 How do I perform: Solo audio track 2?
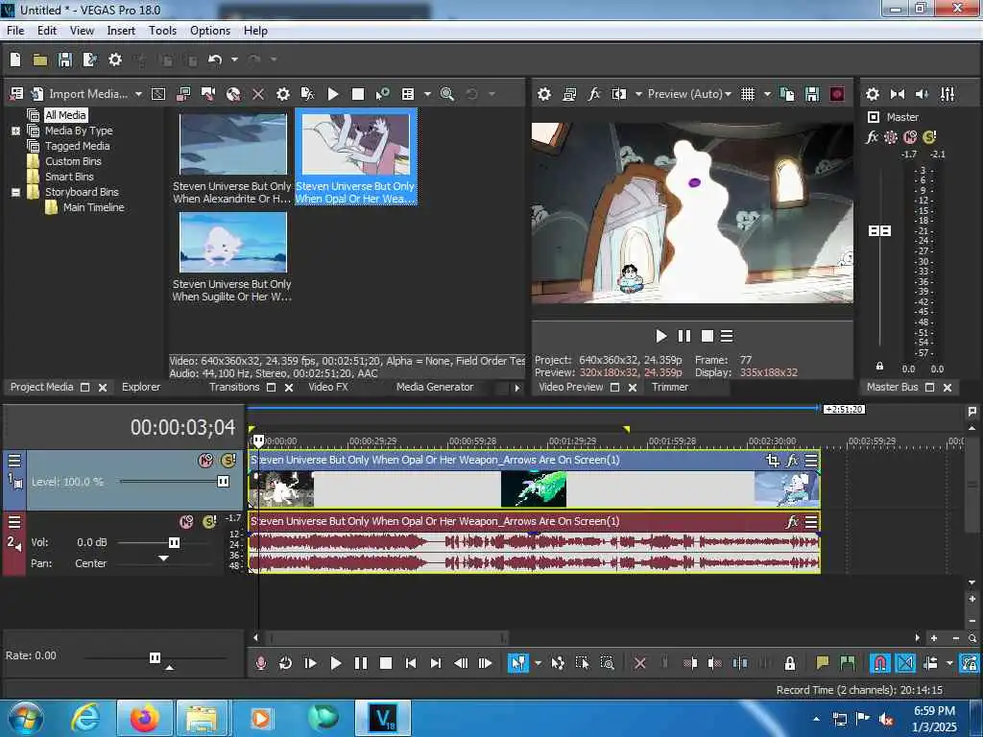(209, 522)
